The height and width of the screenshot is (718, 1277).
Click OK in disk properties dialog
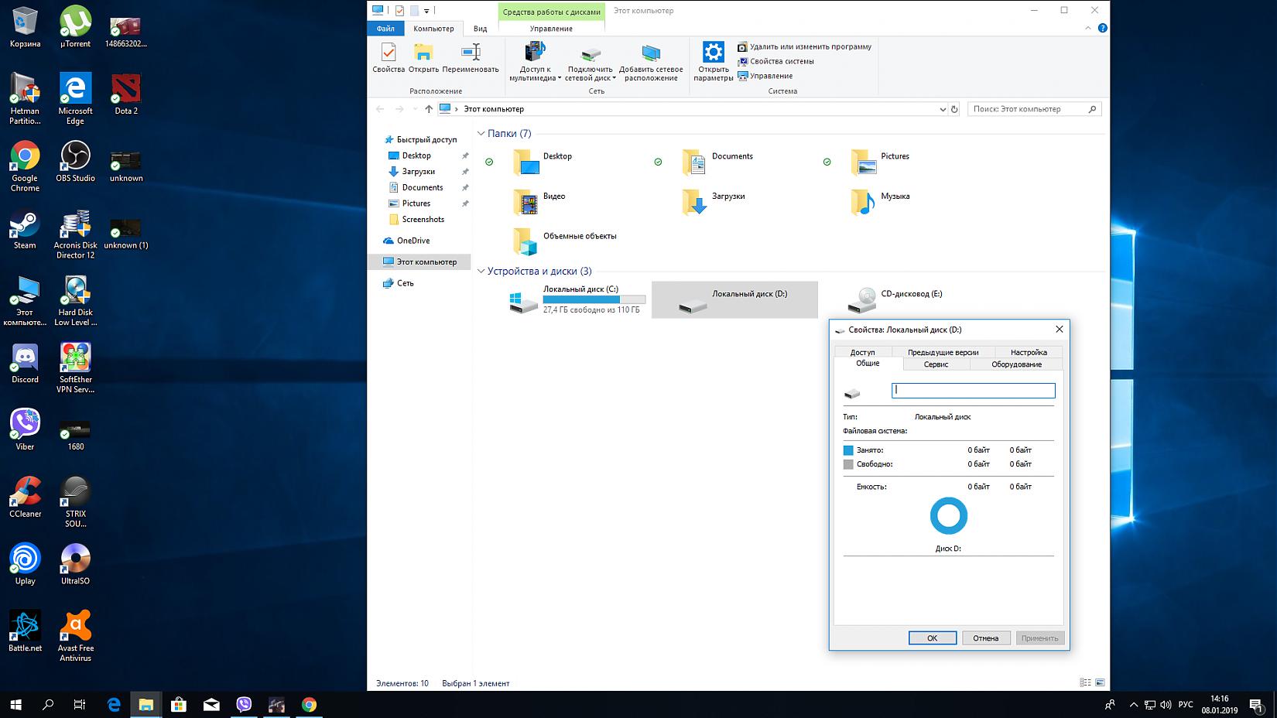click(x=932, y=638)
